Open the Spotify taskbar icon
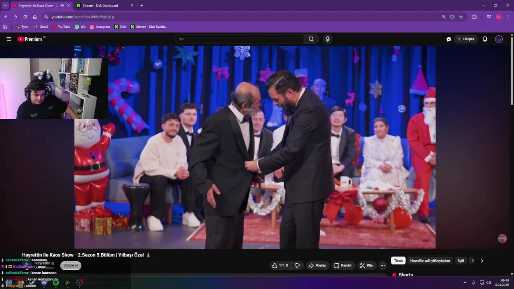Image resolution: width=514 pixels, height=289 pixels. 56,283
